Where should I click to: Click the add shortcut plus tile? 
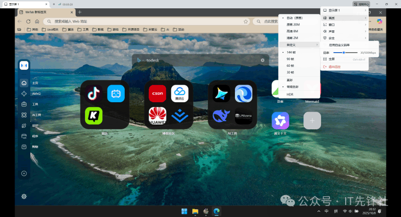312,120
